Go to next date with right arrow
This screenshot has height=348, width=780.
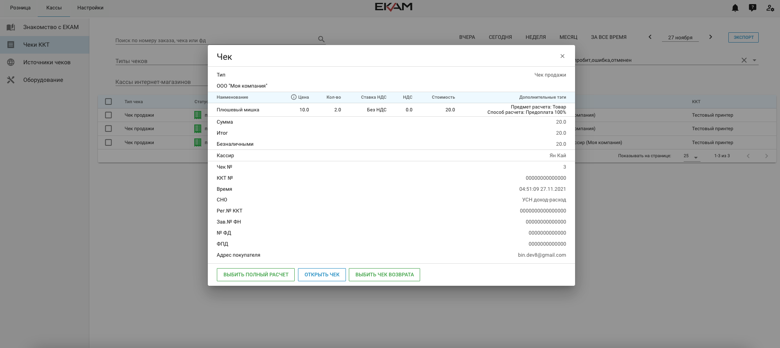pyautogui.click(x=711, y=37)
